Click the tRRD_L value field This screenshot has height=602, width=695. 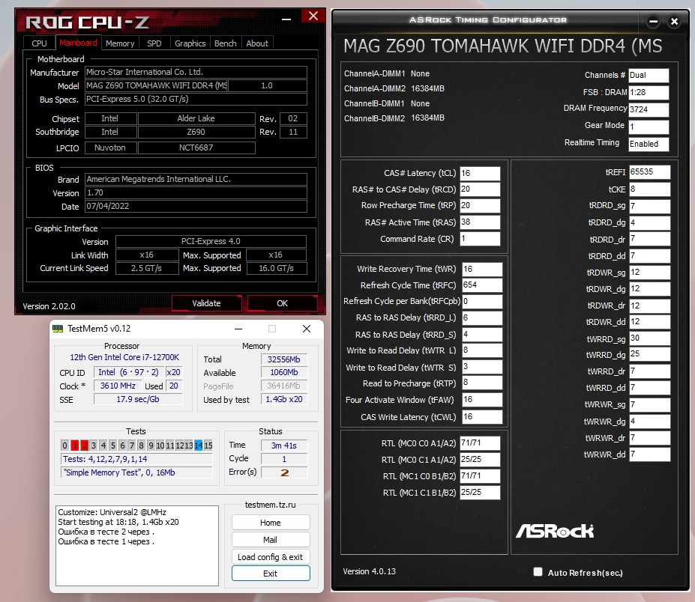[x=482, y=317]
